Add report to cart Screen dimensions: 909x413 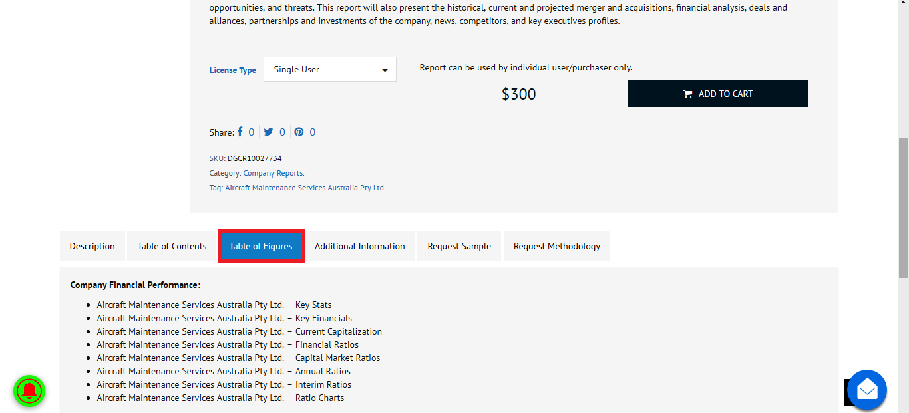click(x=717, y=94)
